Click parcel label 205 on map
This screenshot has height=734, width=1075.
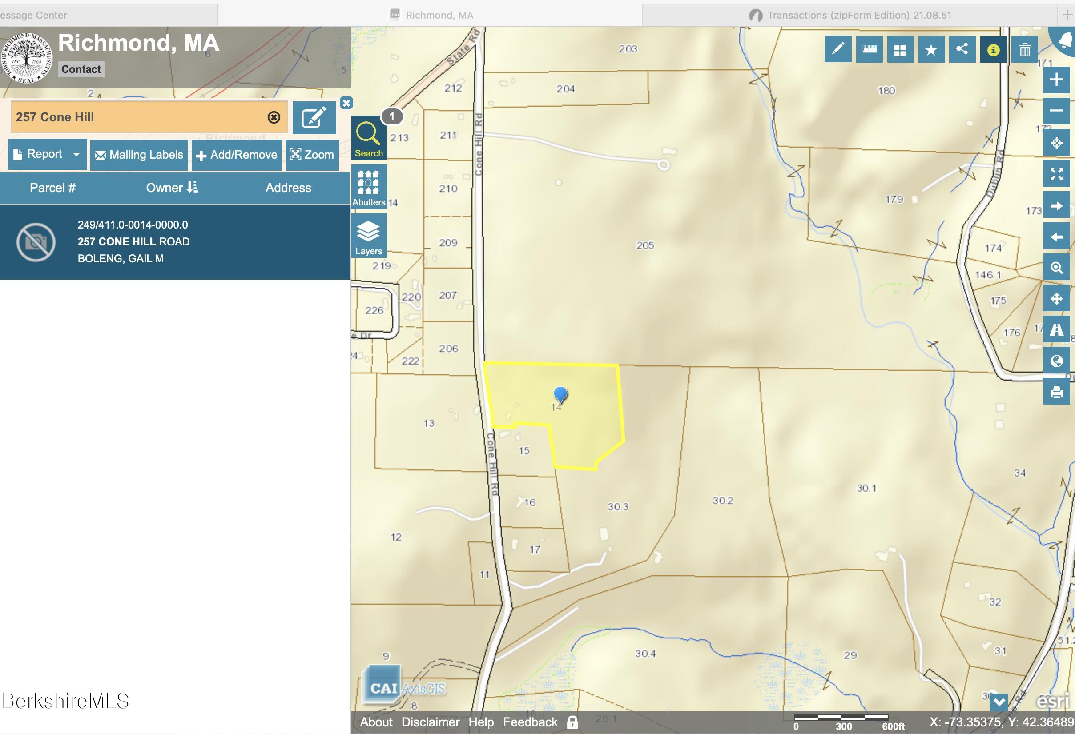645,245
